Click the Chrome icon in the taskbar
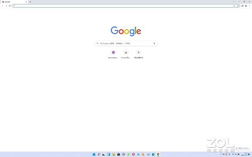This screenshot has height=157, width=252. pyautogui.click(x=158, y=154)
